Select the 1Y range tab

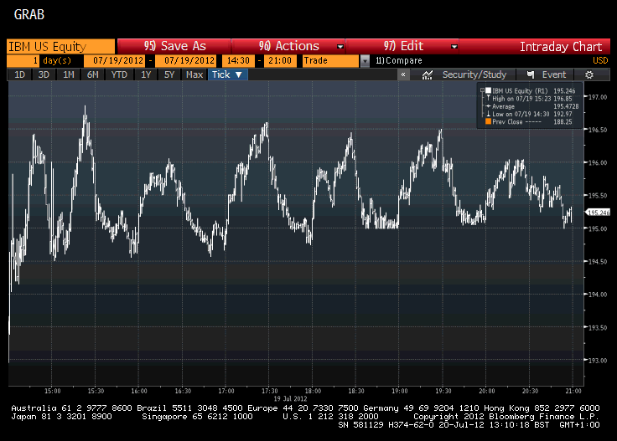pyautogui.click(x=146, y=74)
